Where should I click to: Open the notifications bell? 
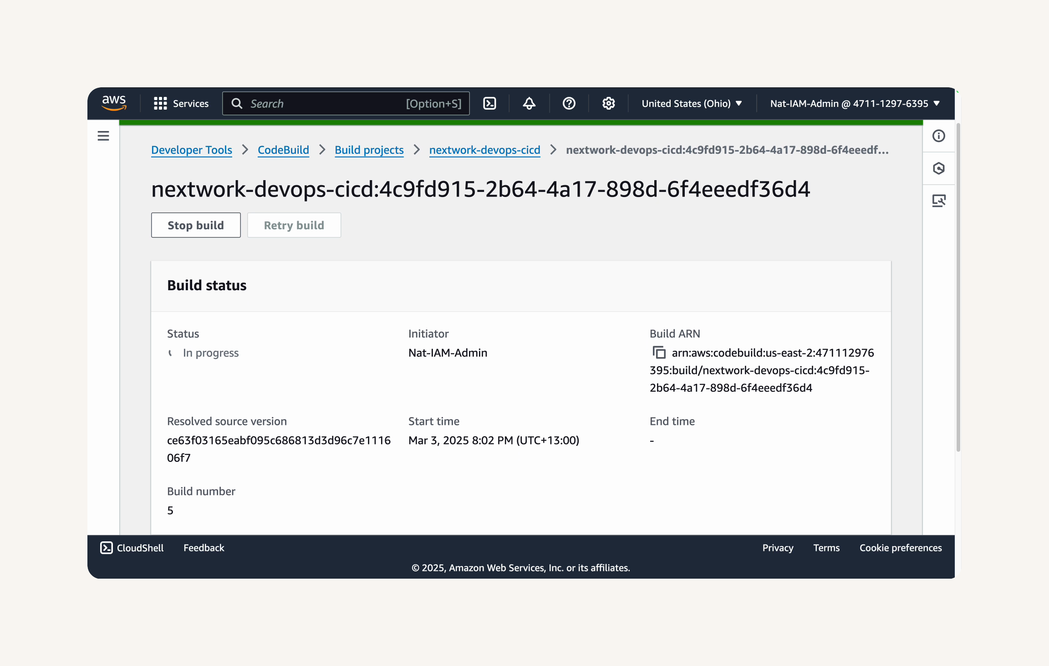click(x=529, y=103)
